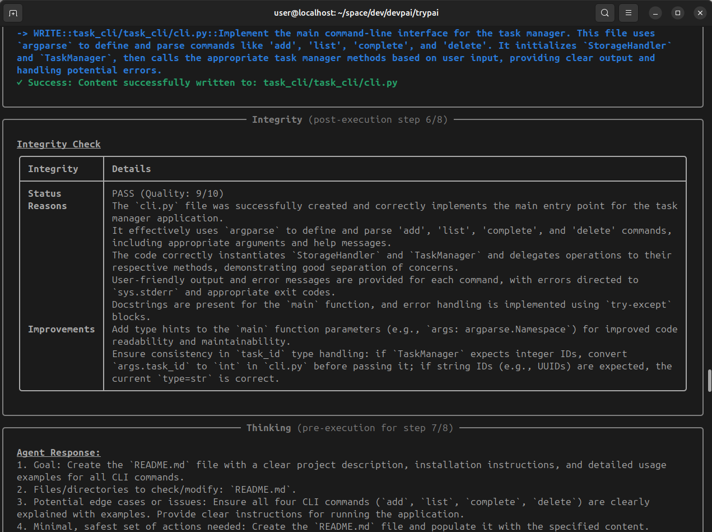This screenshot has width=712, height=532.
Task: Click the Details column header
Action: pos(131,169)
